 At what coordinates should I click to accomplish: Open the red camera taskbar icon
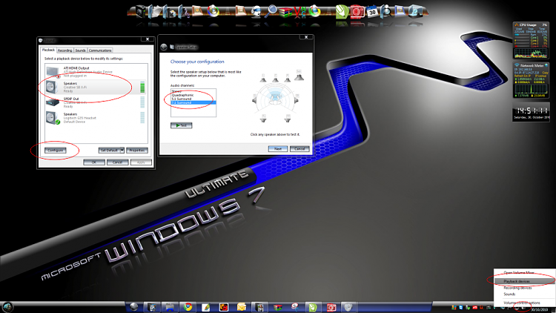(331, 307)
